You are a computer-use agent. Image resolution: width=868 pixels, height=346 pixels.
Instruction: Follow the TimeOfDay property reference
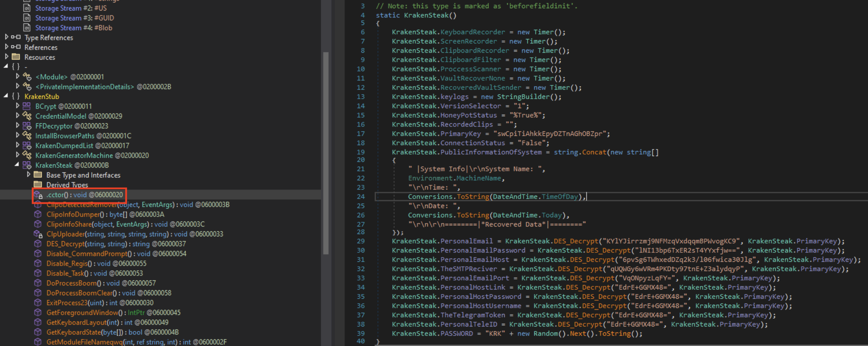tap(560, 197)
